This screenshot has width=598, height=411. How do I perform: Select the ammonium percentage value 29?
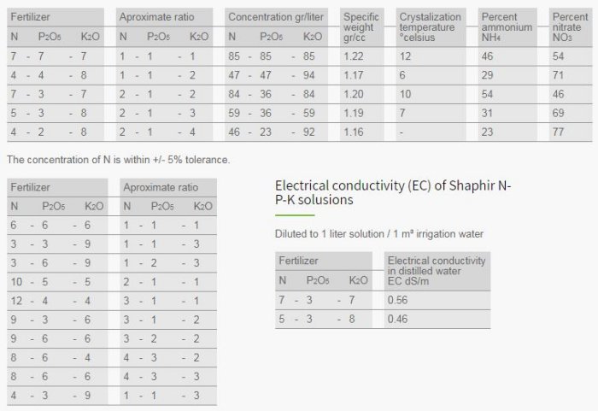[x=488, y=75]
